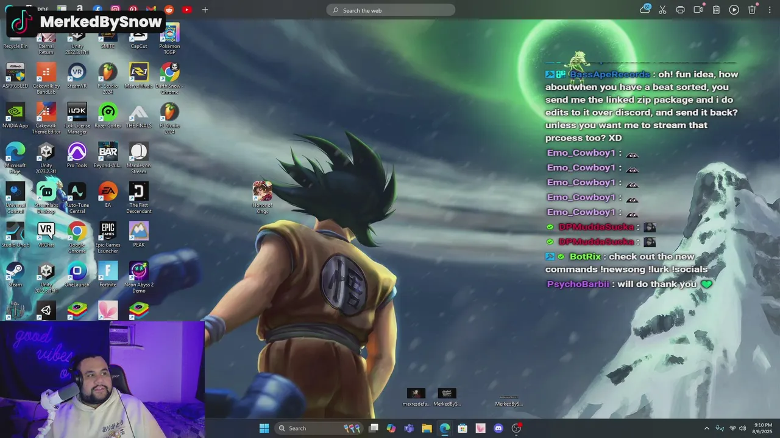Click the printer icon in top bar

click(680, 10)
